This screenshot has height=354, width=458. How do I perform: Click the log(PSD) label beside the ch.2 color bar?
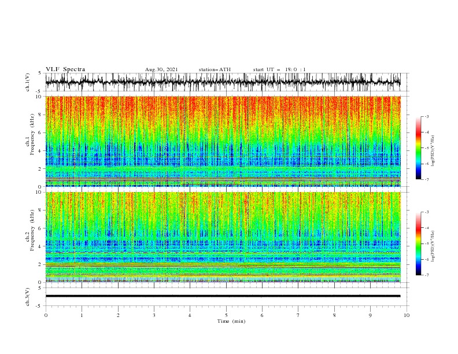(x=433, y=246)
